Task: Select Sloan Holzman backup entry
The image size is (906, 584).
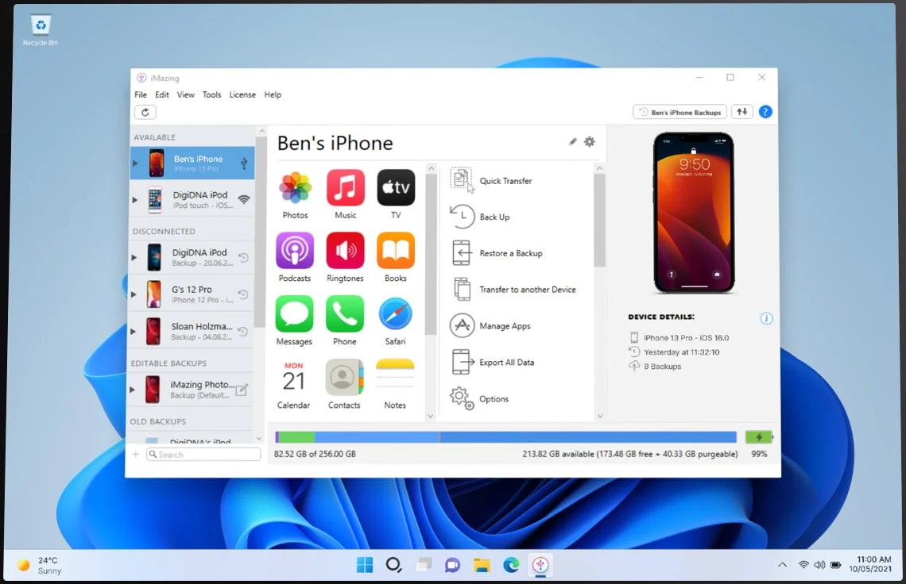Action: point(191,331)
